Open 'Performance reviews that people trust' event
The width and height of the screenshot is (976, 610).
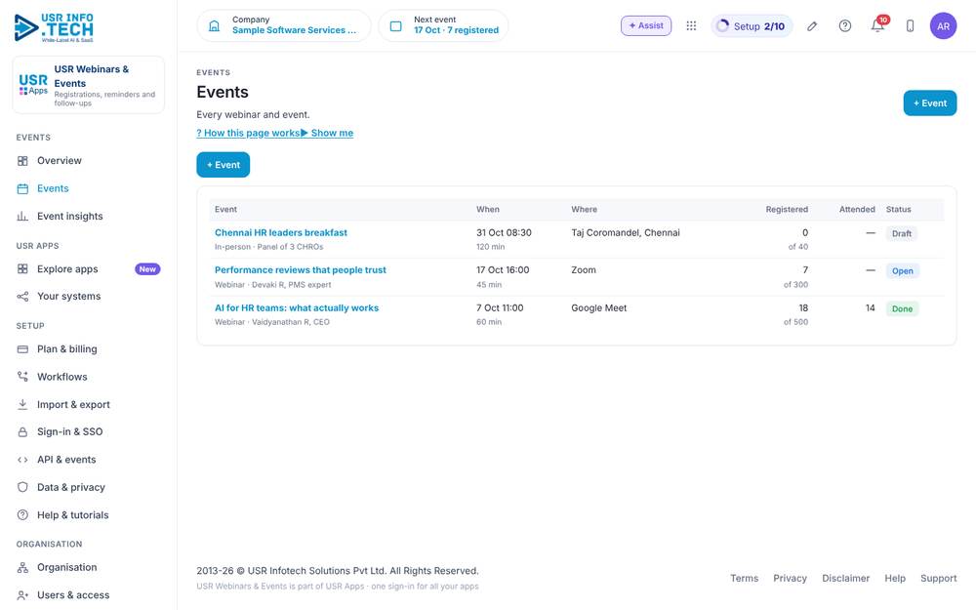(300, 270)
